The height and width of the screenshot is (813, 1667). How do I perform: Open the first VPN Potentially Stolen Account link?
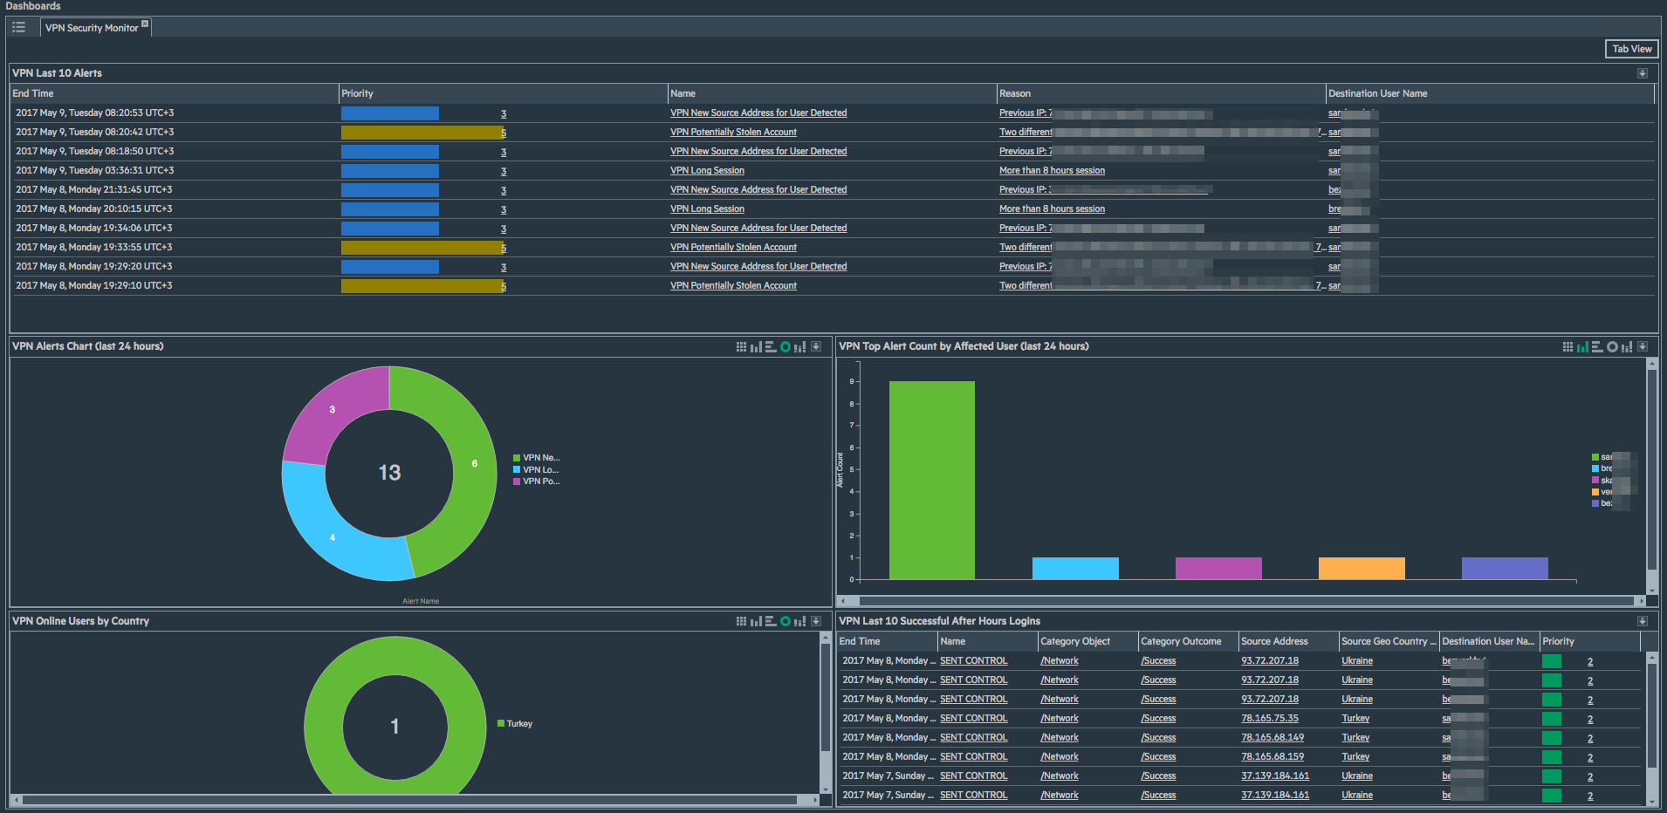tap(733, 133)
